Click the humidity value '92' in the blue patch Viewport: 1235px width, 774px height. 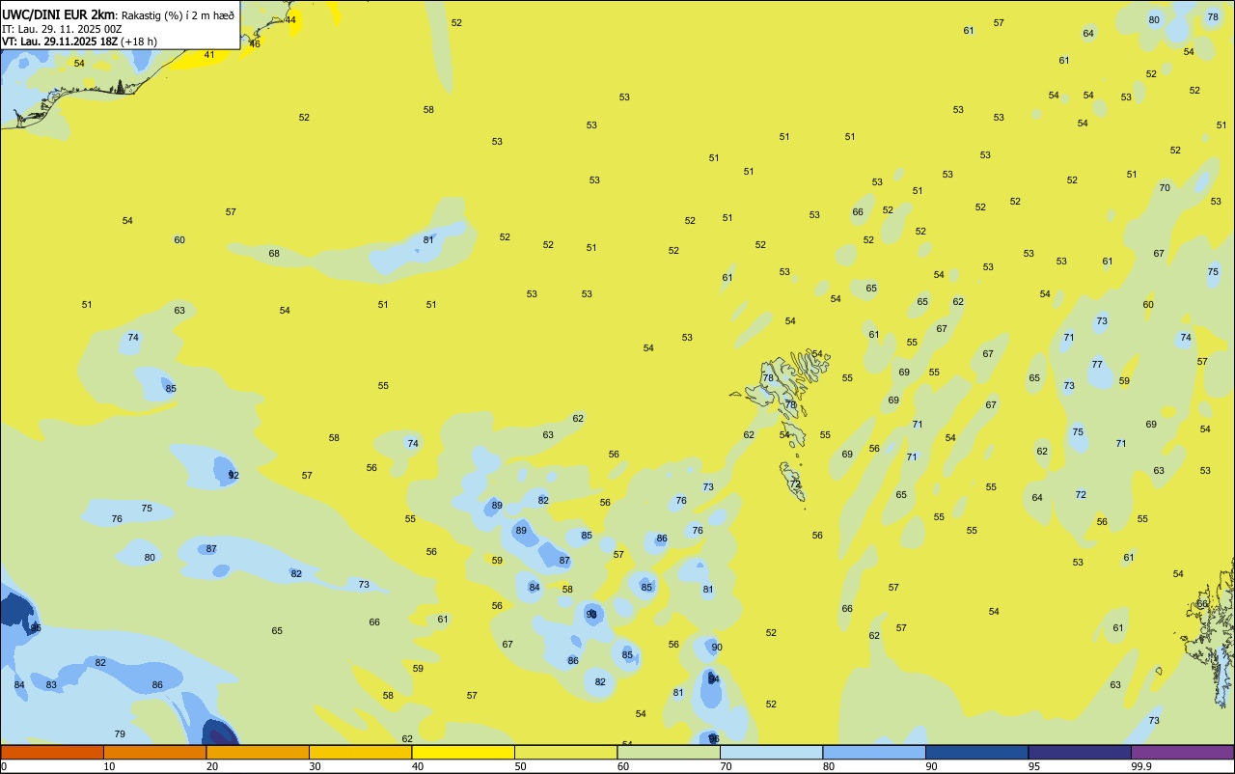point(233,476)
